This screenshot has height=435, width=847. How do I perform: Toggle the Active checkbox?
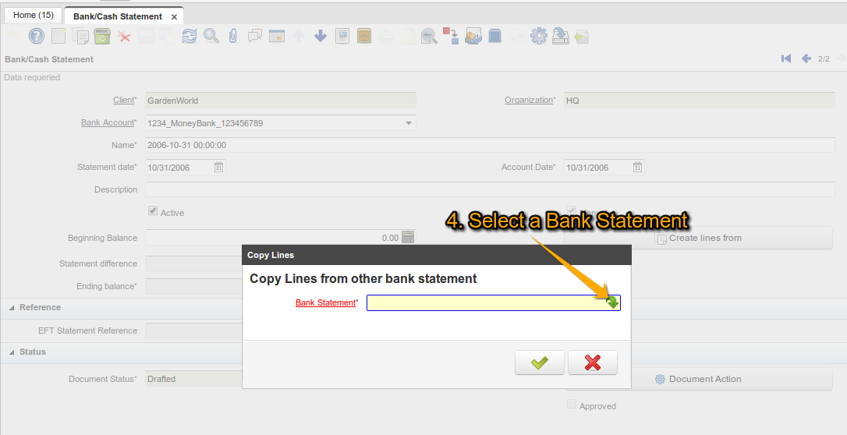(x=153, y=211)
